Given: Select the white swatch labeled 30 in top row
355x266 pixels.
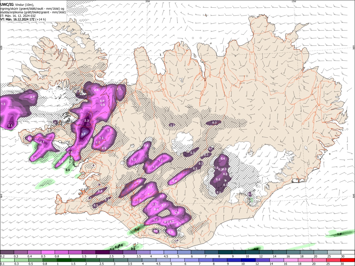Looking at the screenshot, I should click(x=348, y=252).
